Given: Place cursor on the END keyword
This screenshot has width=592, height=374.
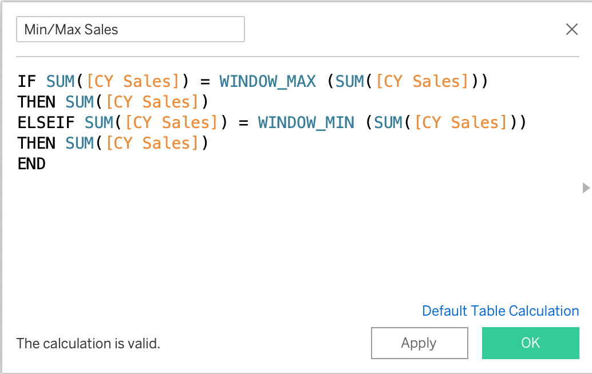Looking at the screenshot, I should (x=31, y=164).
